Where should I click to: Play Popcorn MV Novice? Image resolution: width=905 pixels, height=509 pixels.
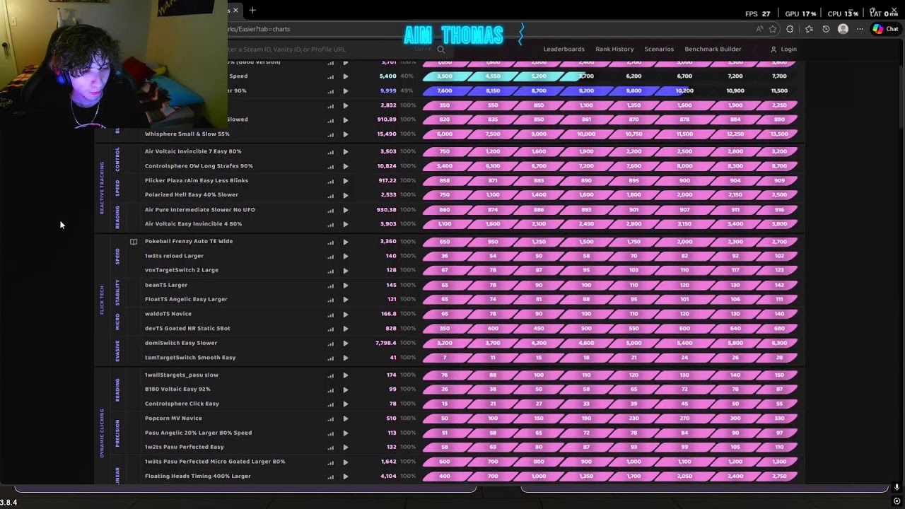pyautogui.click(x=346, y=419)
